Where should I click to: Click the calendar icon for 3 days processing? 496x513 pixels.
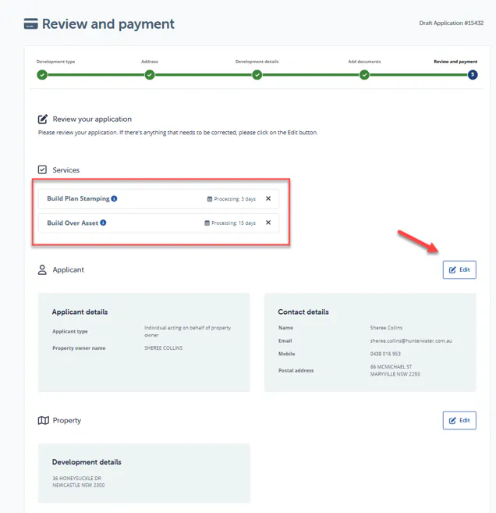pyautogui.click(x=210, y=199)
